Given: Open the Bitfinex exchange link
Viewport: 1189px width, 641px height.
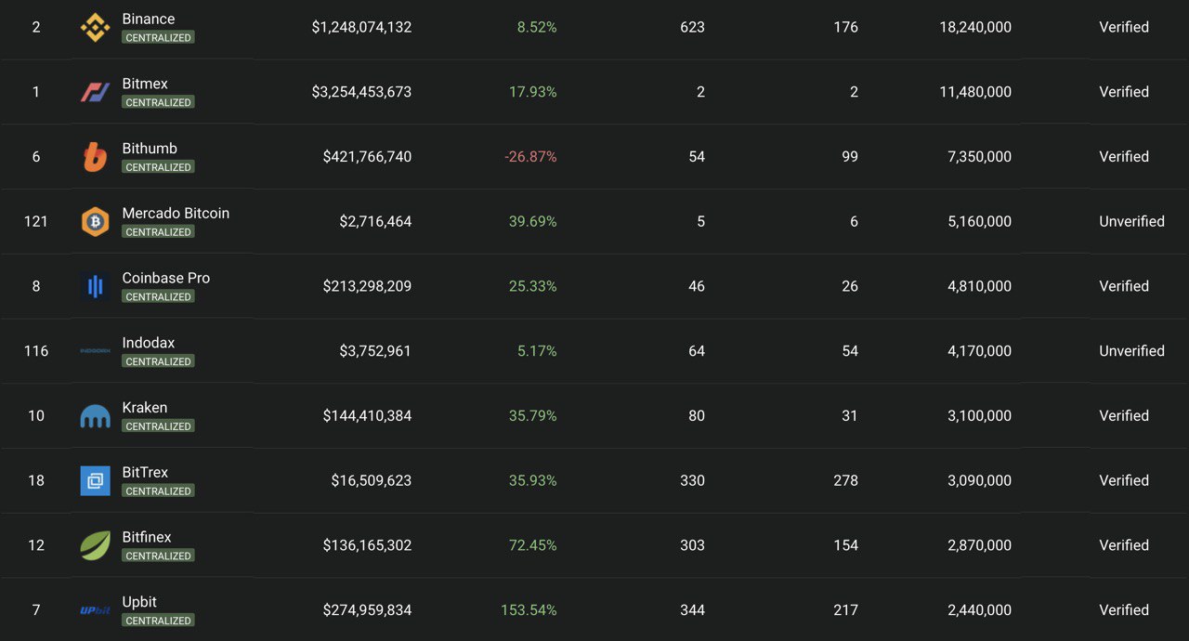Looking at the screenshot, I should coord(147,537).
